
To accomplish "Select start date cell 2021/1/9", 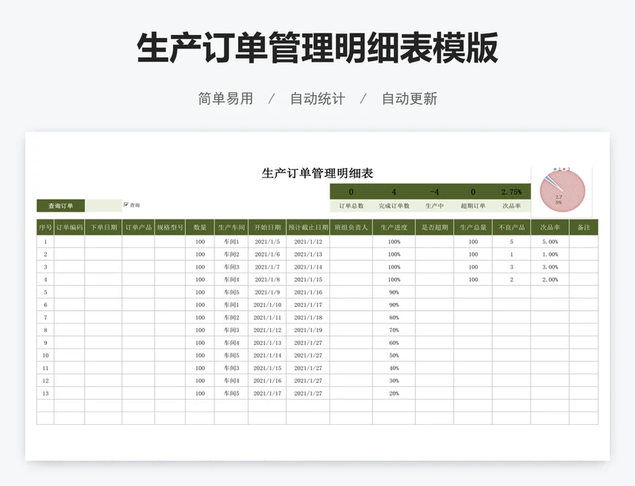I will [x=267, y=293].
